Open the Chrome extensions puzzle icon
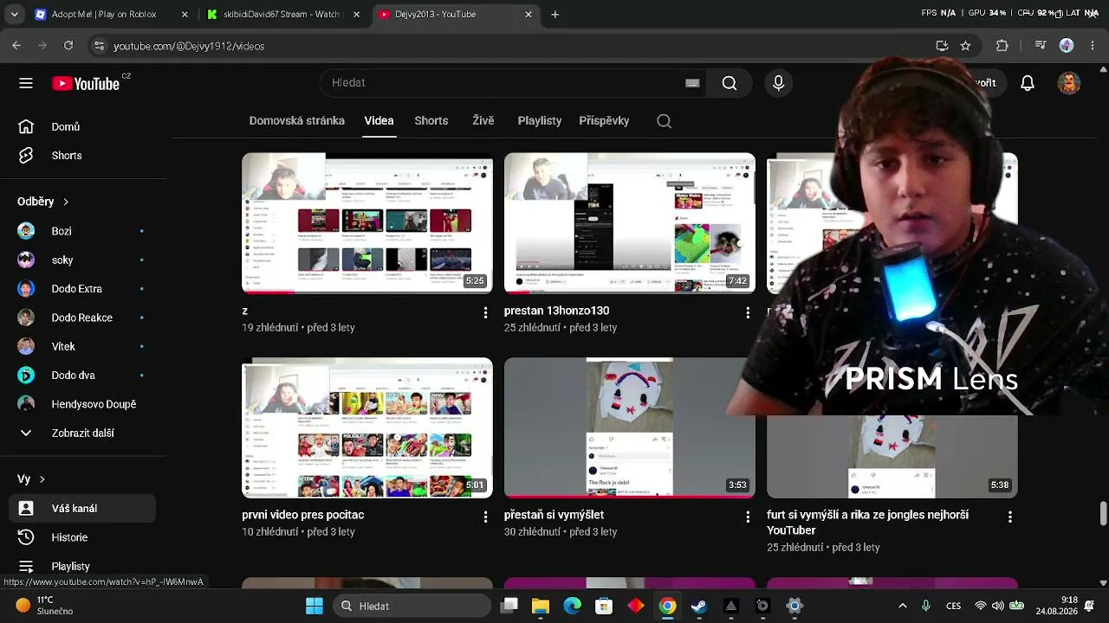 pos(1002,46)
